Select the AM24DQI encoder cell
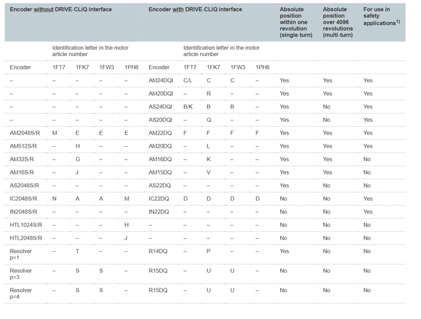This screenshot has width=421, height=319. [x=161, y=81]
